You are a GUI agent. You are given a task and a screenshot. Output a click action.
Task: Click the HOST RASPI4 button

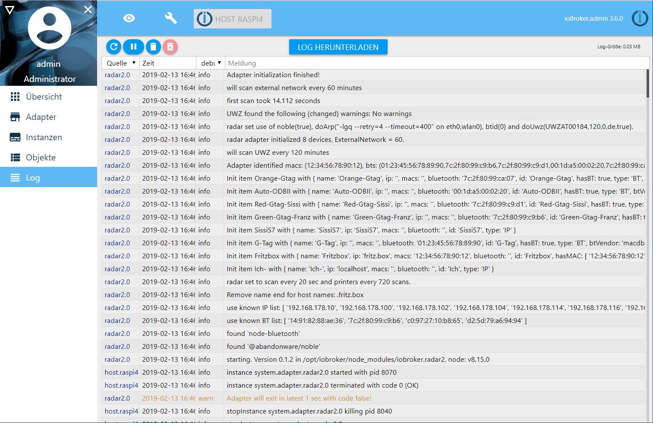[233, 19]
